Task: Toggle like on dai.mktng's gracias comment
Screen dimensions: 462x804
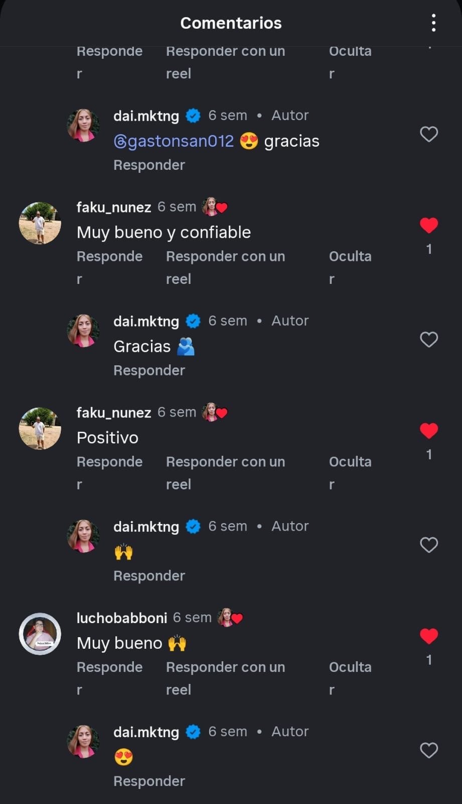Action: (429, 134)
